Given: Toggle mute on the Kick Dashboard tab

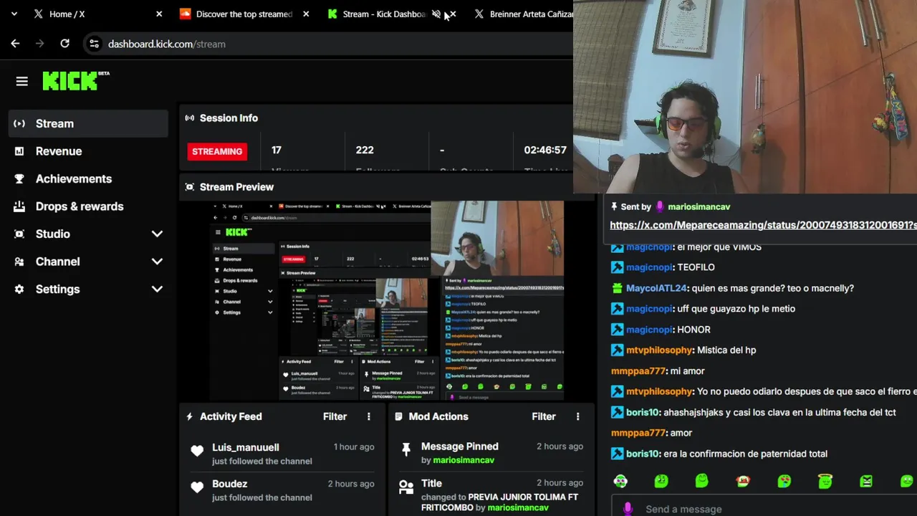Looking at the screenshot, I should (436, 14).
